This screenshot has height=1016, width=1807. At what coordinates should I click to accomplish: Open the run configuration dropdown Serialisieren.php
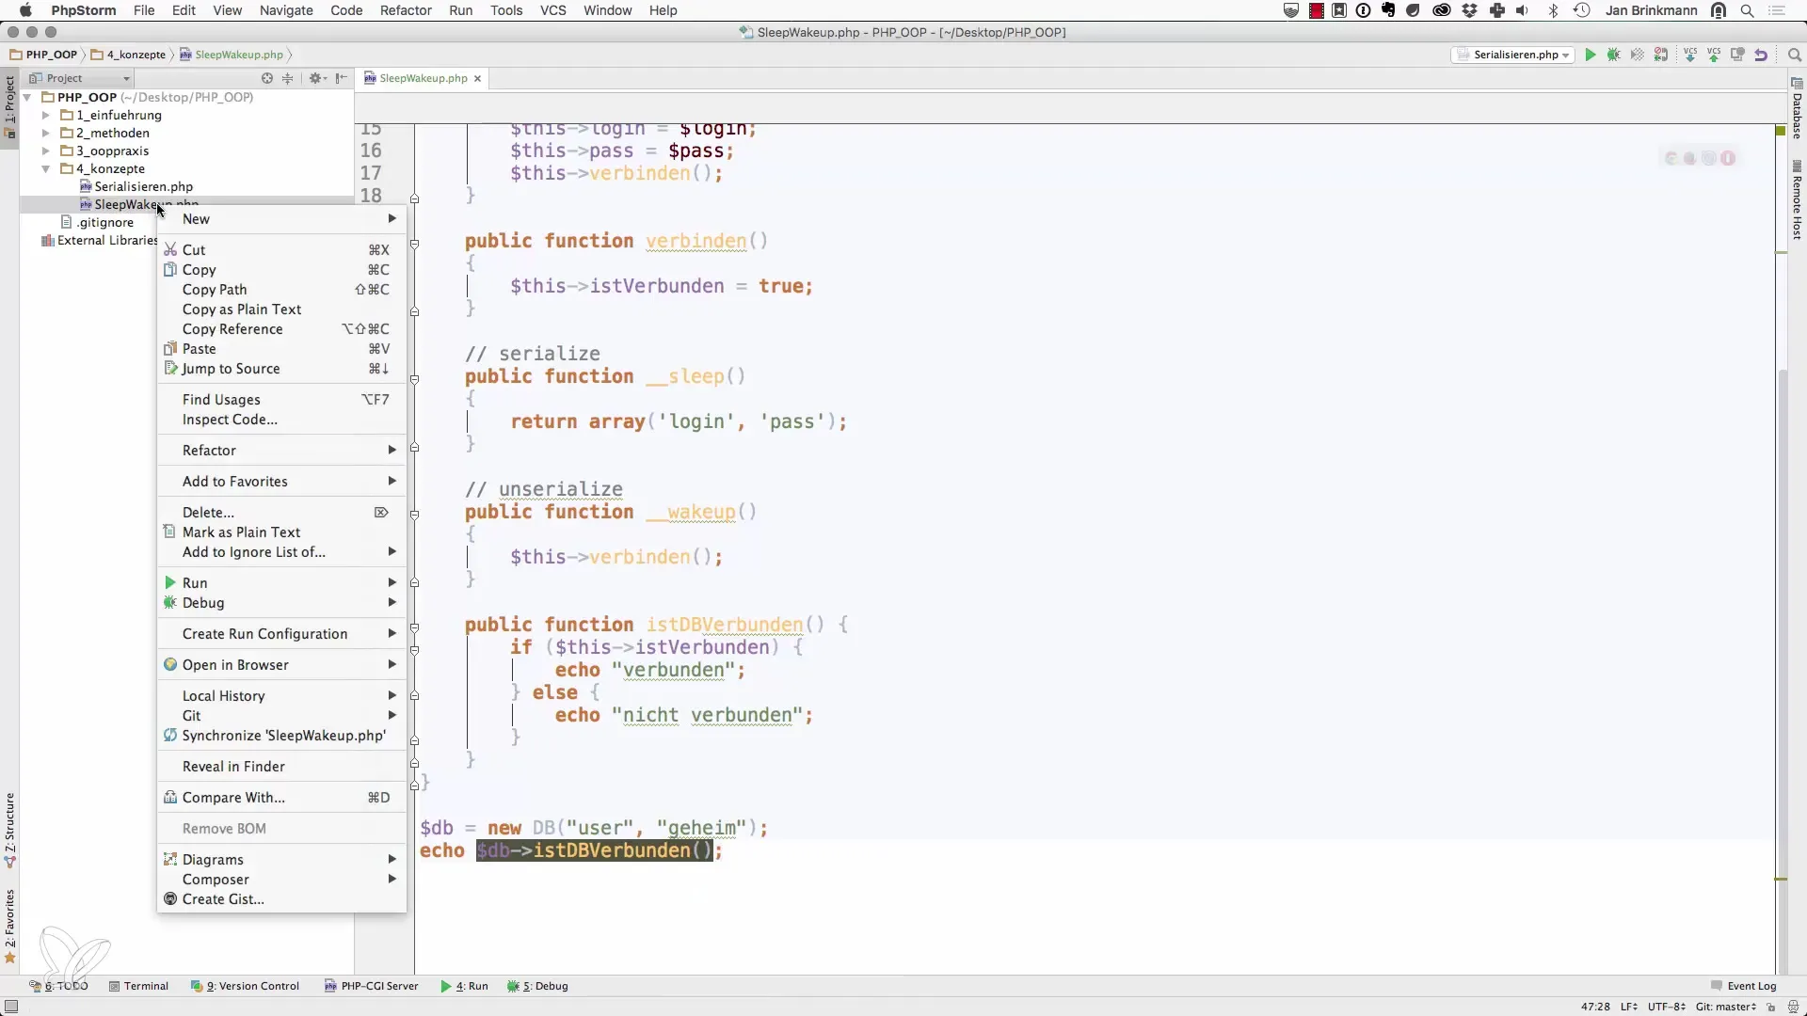(1512, 55)
